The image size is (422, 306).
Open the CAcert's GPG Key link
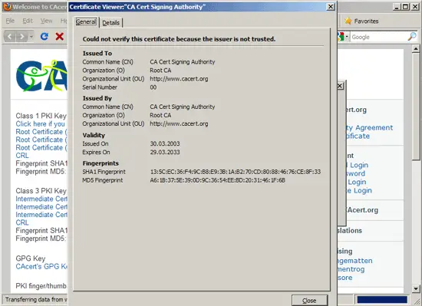coord(41,266)
